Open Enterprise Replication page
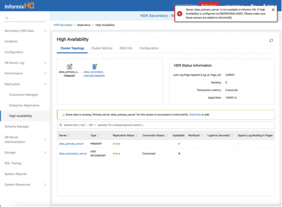This screenshot has width=282, height=207. 24,105
